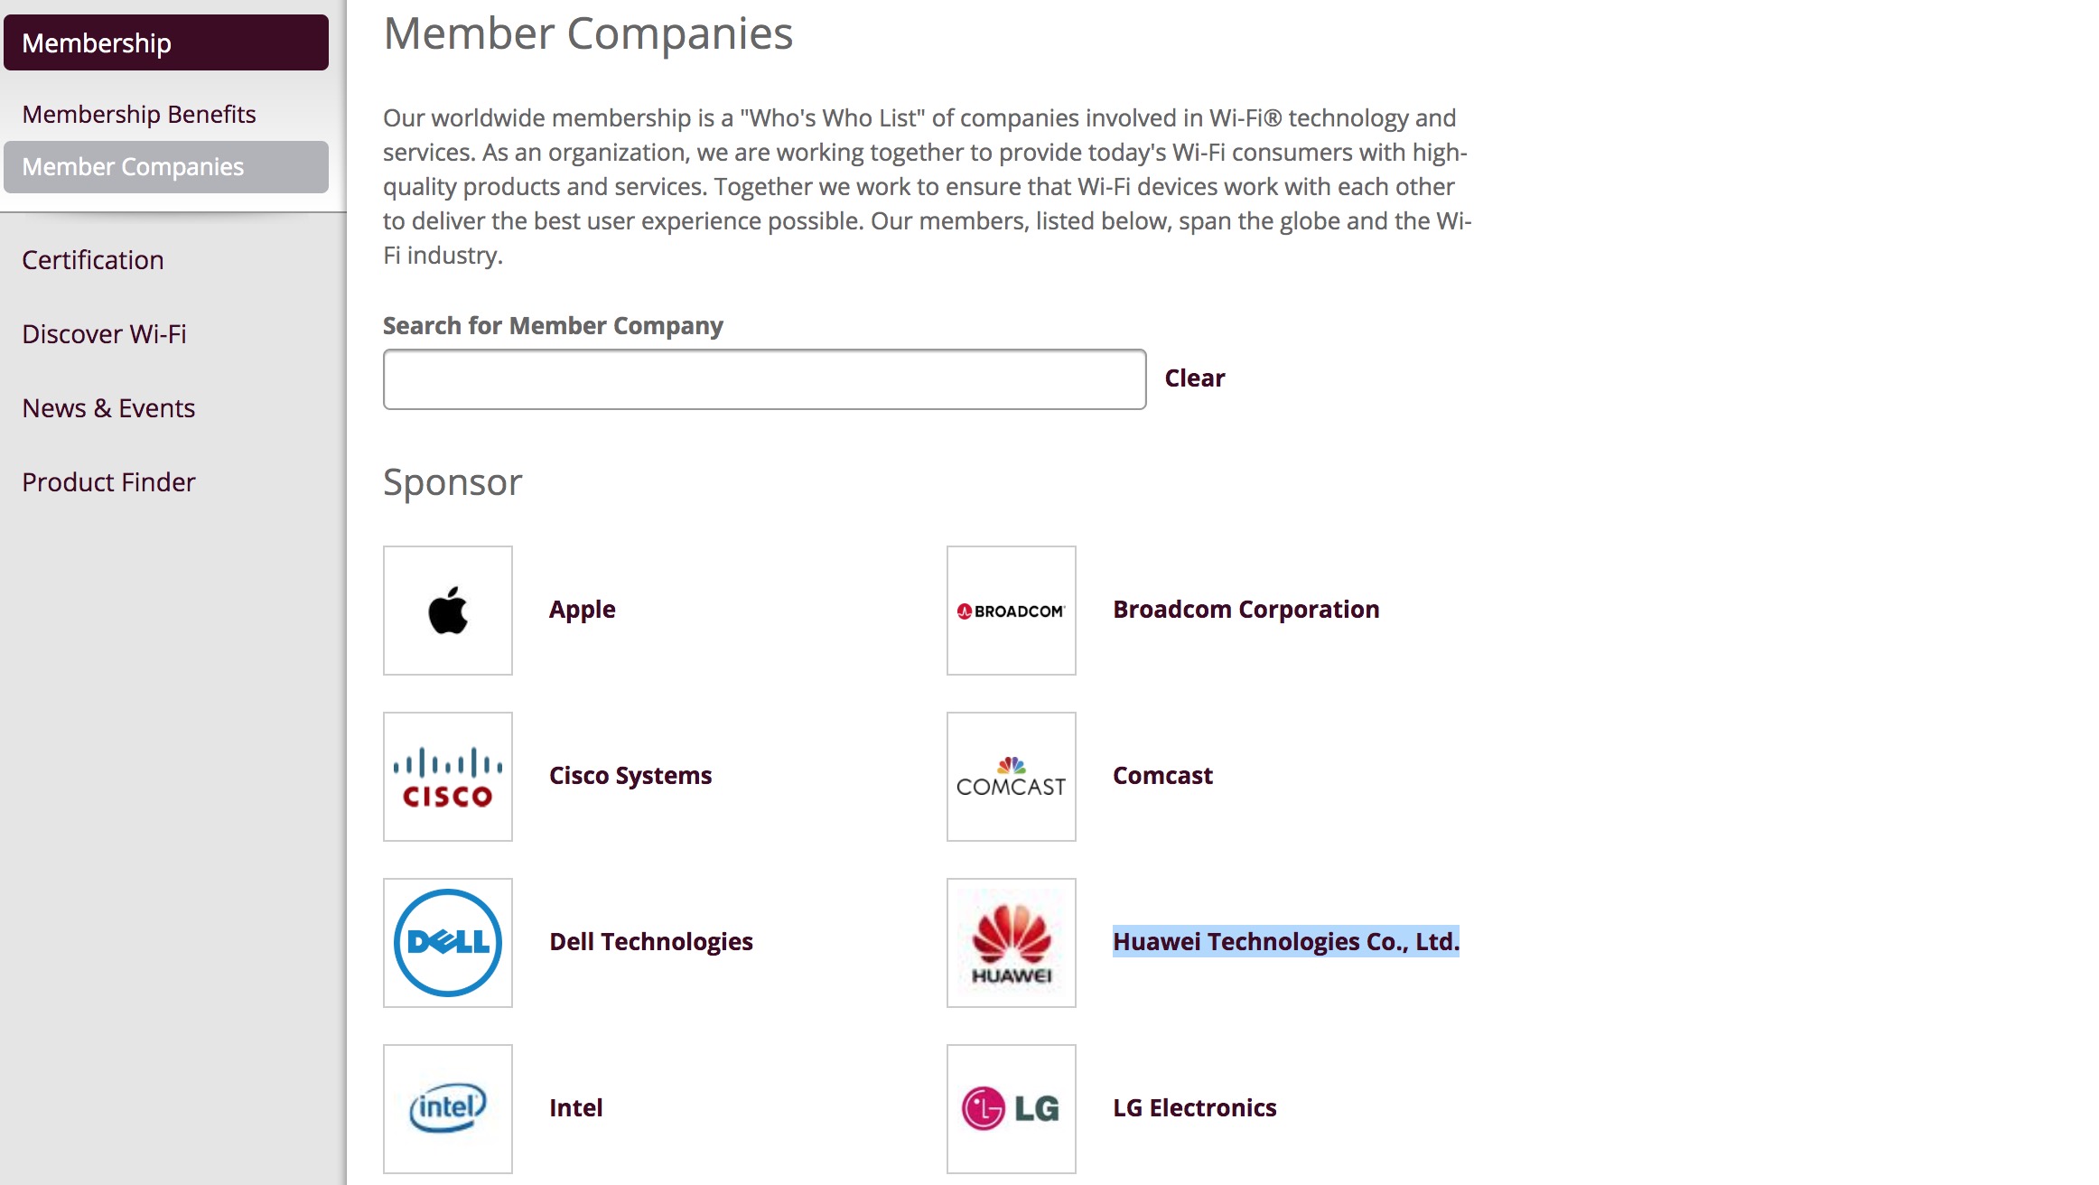Open the Membership menu section
The height and width of the screenshot is (1185, 2099).
[x=166, y=42]
